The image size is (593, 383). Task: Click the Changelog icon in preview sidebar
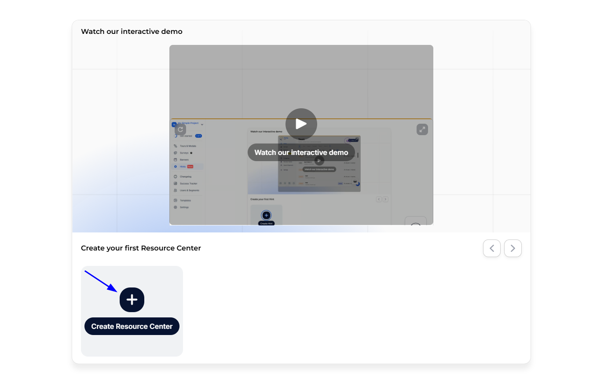coord(176,177)
